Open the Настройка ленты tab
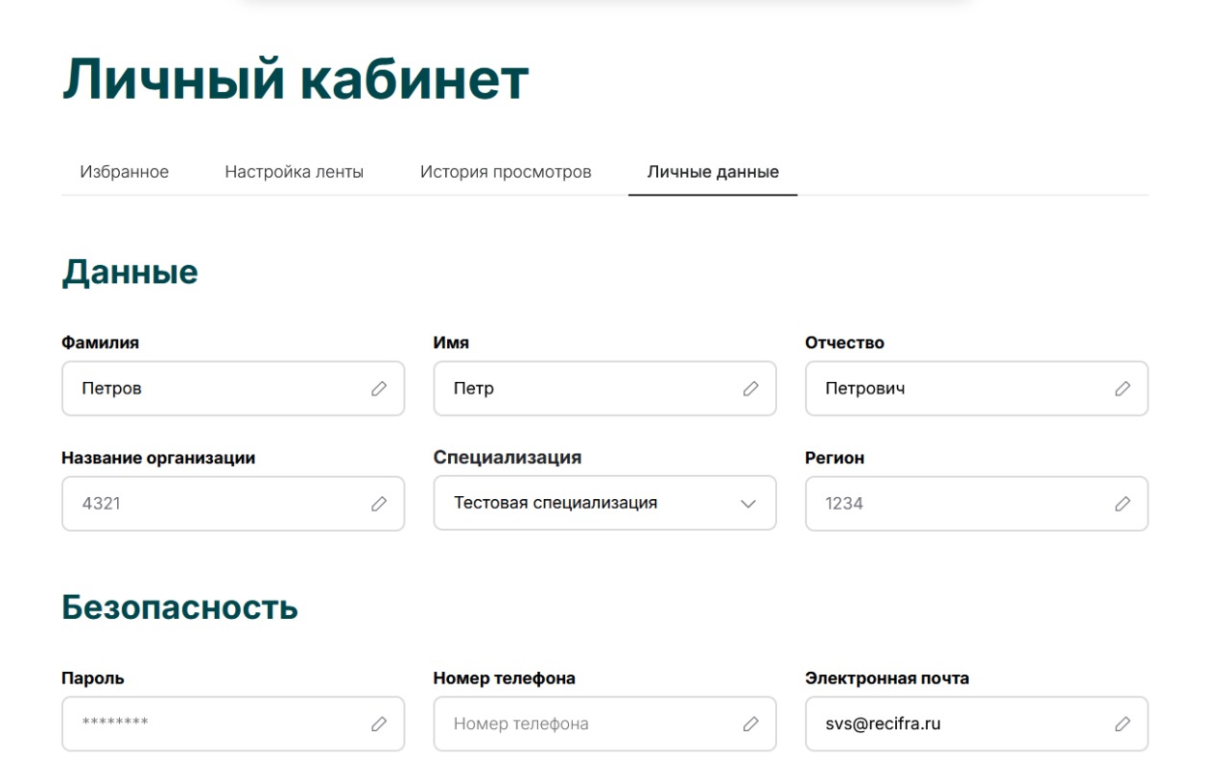1228x761 pixels. coord(295,171)
